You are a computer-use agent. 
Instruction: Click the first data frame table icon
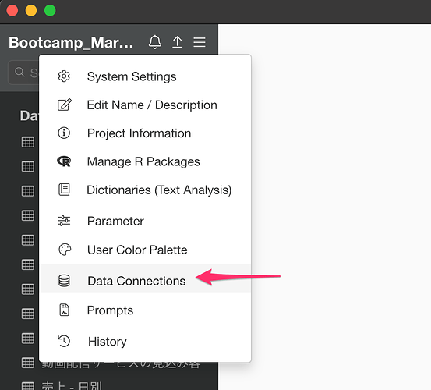click(28, 142)
